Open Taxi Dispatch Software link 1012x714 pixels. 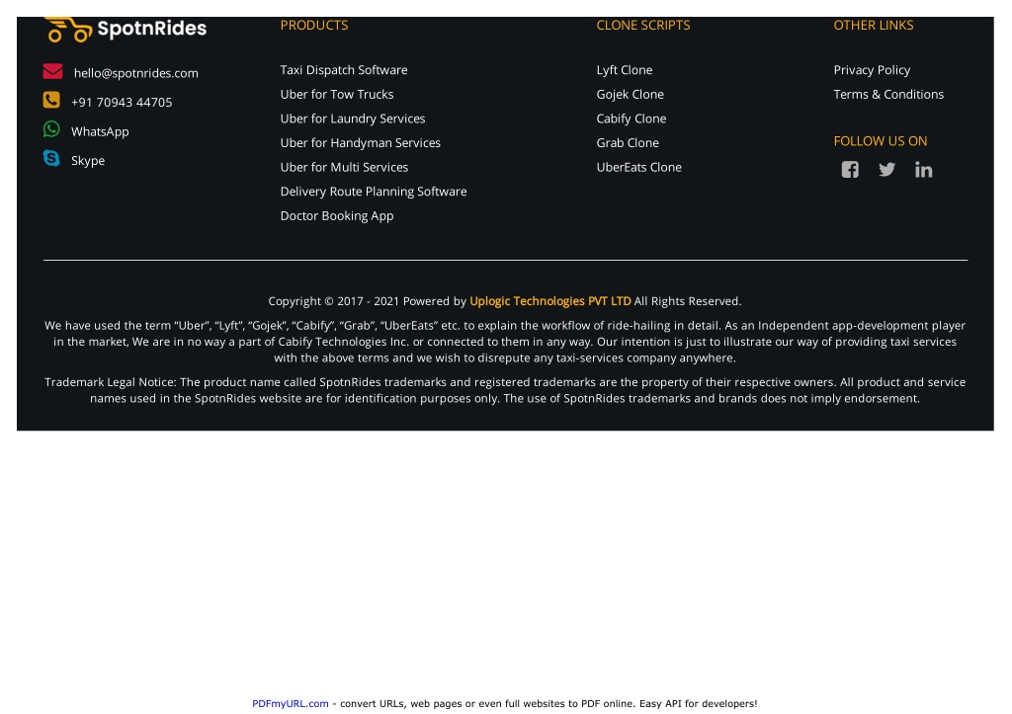pyautogui.click(x=344, y=70)
